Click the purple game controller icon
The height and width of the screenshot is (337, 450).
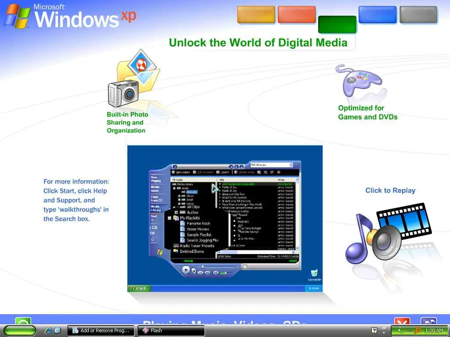[x=359, y=81]
